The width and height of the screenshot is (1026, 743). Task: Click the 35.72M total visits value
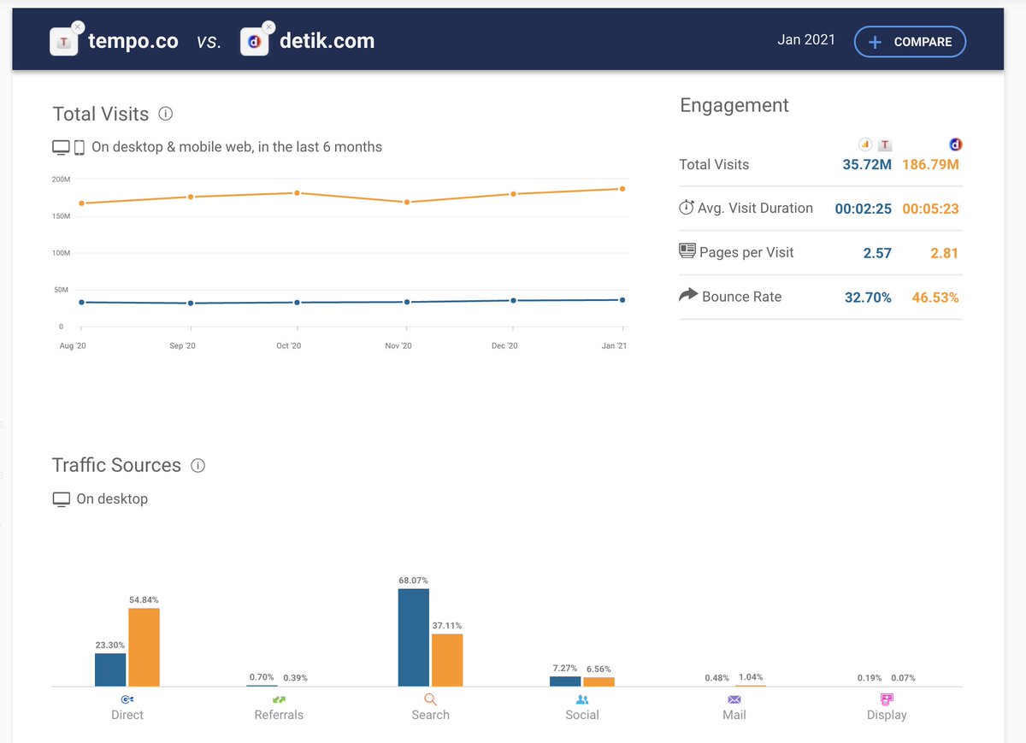(867, 164)
